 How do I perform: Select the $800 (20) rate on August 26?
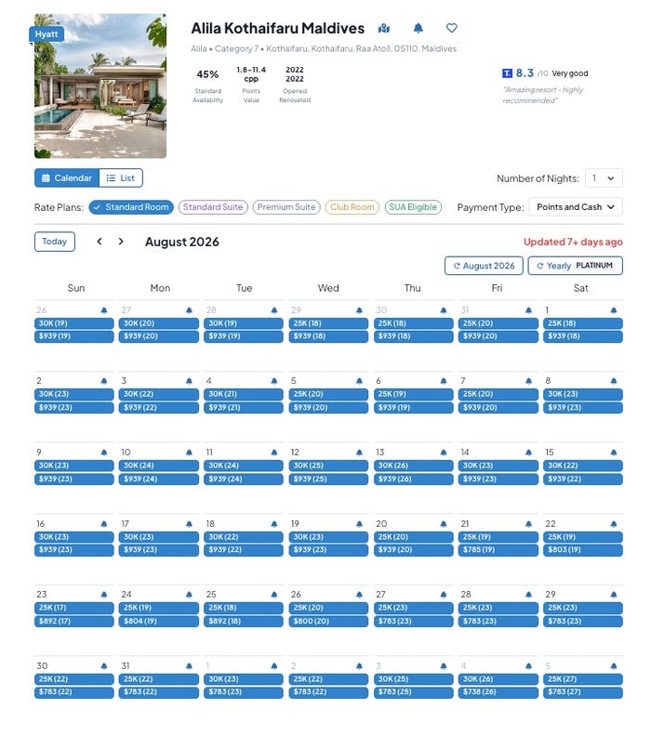point(328,621)
